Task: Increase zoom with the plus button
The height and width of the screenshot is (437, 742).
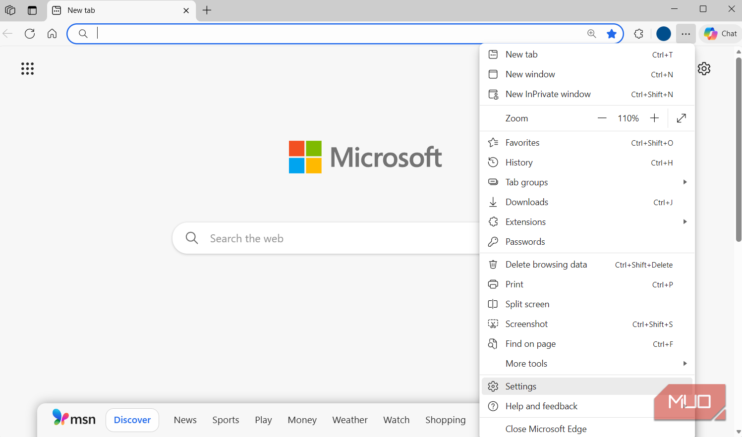Action: [655, 118]
